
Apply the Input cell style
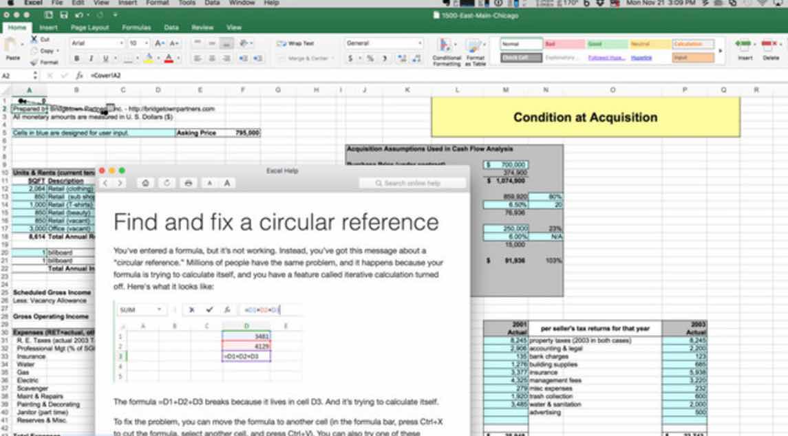point(693,58)
